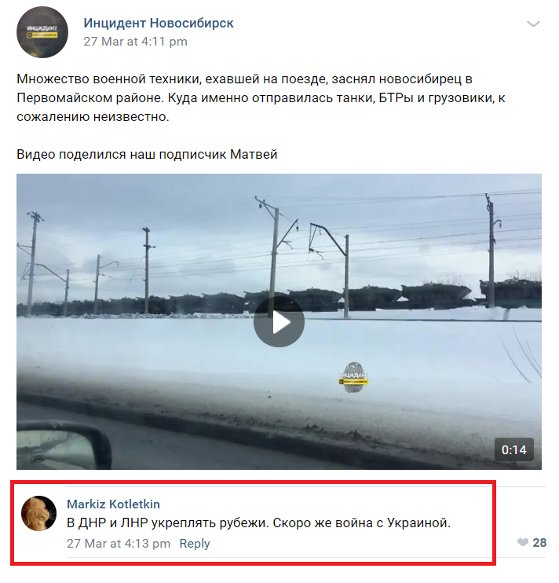Screen dimensions: 559x583
Task: Select the comment text about ДНР и ЛНР
Action: [258, 523]
